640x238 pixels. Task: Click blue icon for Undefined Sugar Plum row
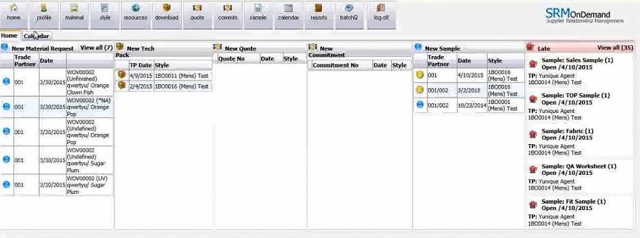pyautogui.click(x=6, y=160)
